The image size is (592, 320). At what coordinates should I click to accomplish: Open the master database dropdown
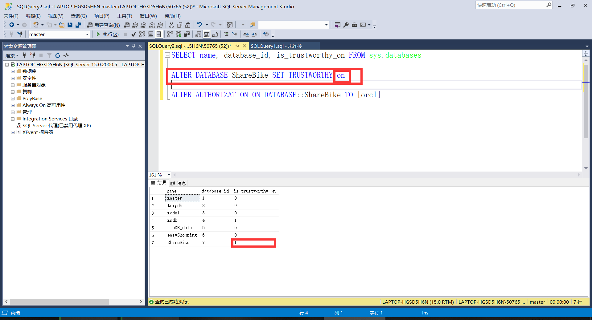(87, 34)
